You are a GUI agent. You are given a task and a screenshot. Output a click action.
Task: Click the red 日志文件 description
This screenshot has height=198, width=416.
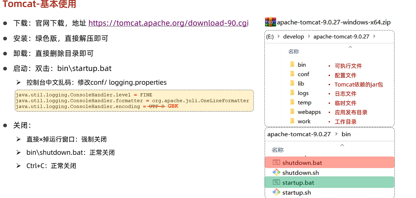point(346,94)
